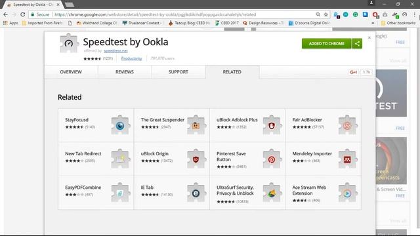Click the browser back arrow

tap(6, 14)
